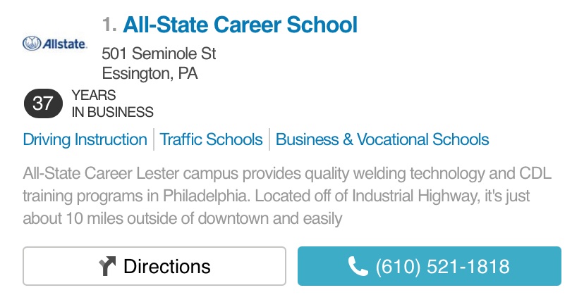The width and height of the screenshot is (584, 302).
Task: Open the Driving Instruction category link
Action: [x=85, y=139]
